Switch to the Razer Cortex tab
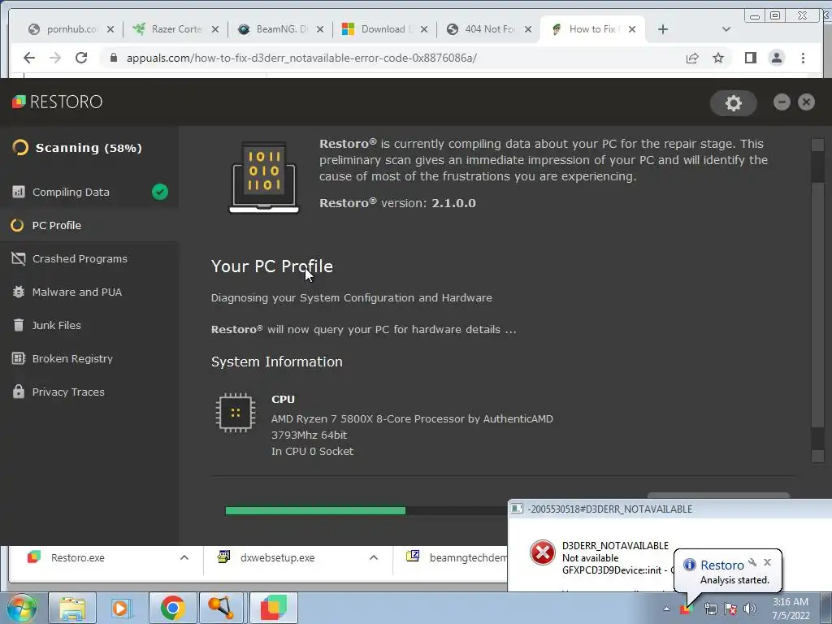The width and height of the screenshot is (832, 624). pyautogui.click(x=175, y=29)
